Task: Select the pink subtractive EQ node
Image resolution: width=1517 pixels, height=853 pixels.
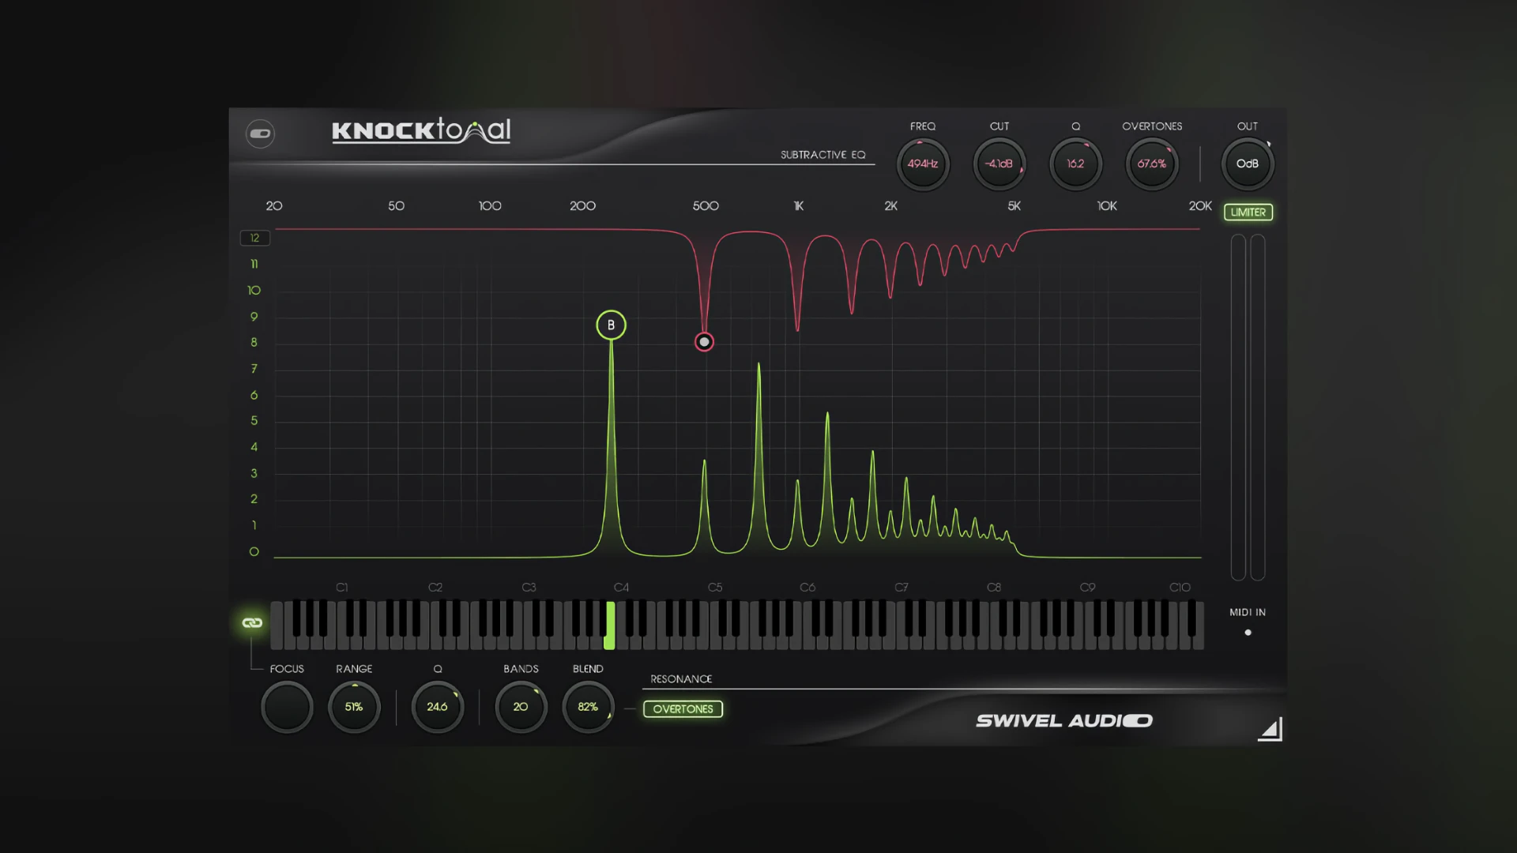Action: point(704,342)
